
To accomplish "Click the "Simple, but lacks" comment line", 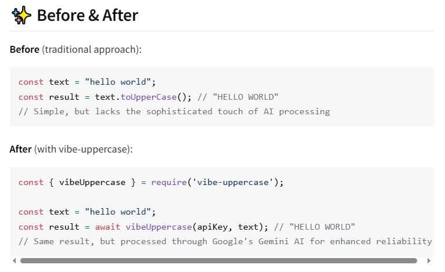I will point(174,111).
